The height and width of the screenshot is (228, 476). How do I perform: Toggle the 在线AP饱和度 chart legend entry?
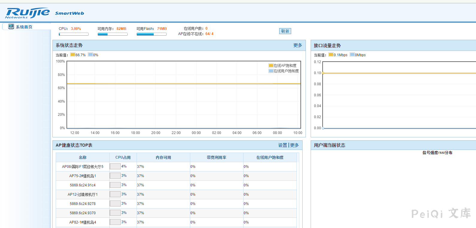click(282, 66)
